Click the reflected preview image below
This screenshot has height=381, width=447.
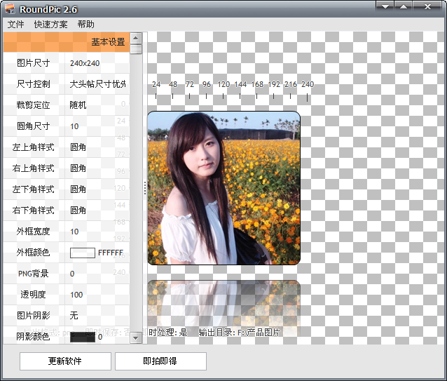click(x=224, y=308)
